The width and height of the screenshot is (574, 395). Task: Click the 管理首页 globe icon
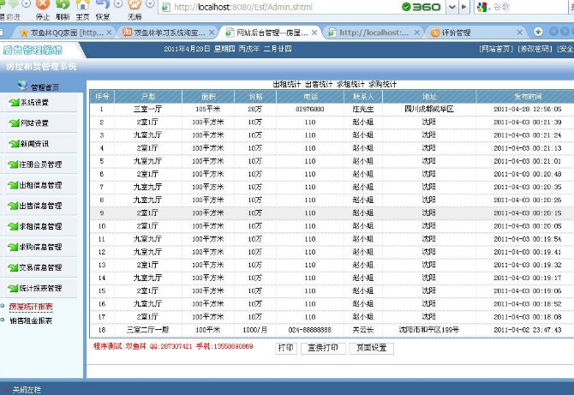point(22,86)
